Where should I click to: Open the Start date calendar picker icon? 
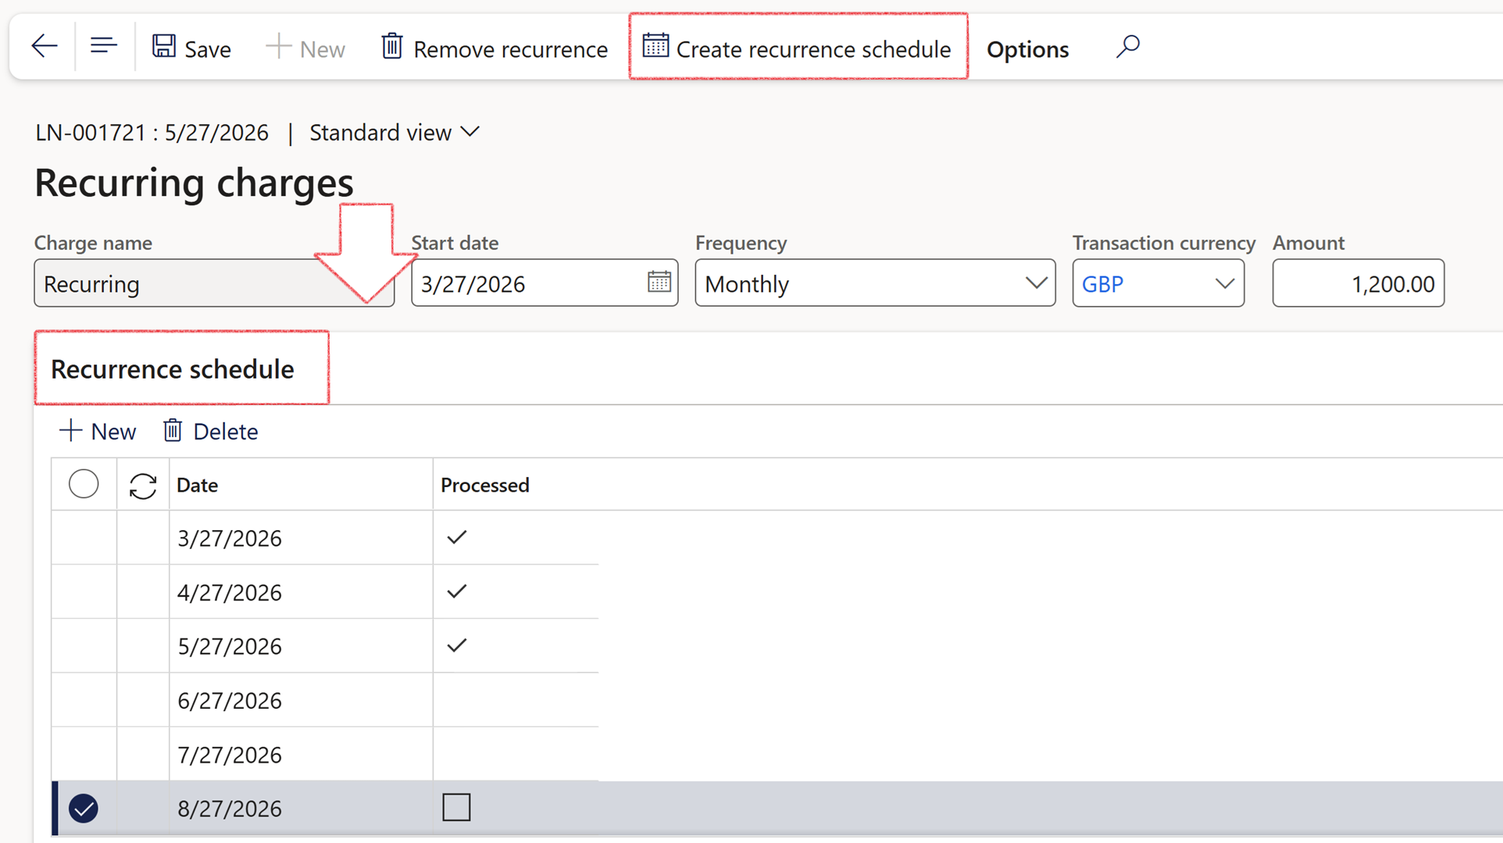(x=659, y=283)
